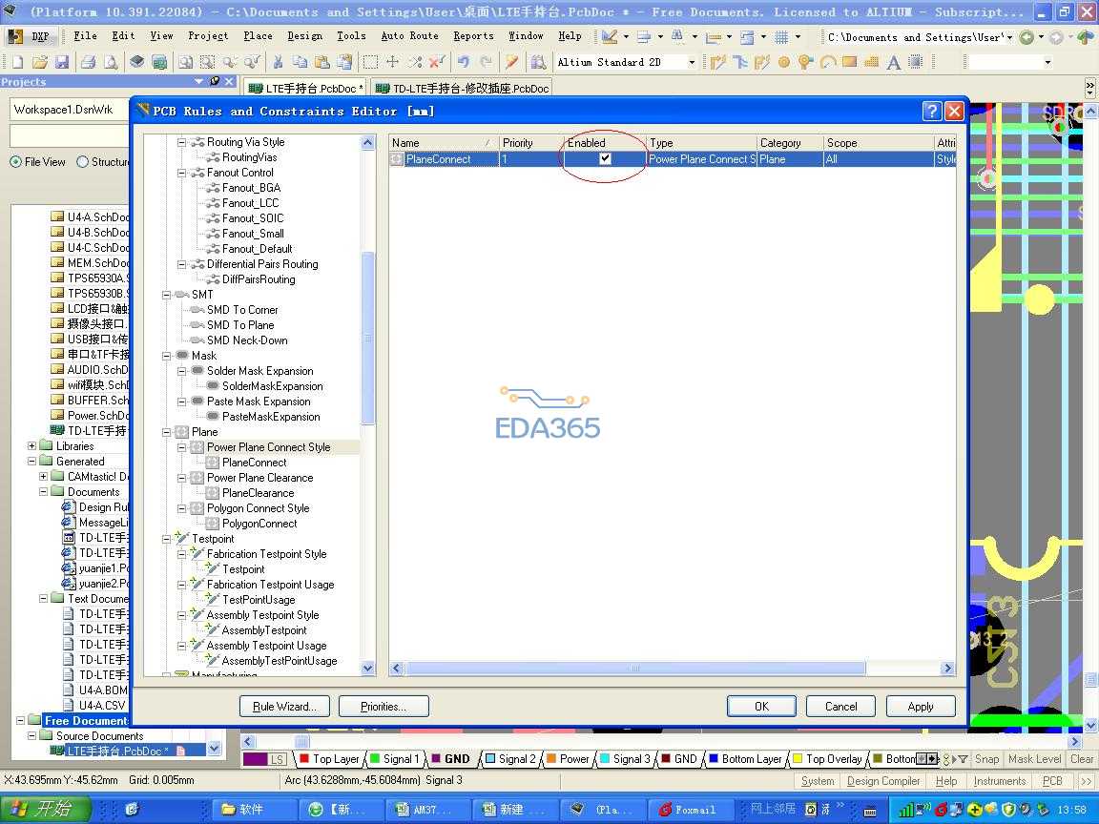This screenshot has height=824, width=1099.
Task: Click the Cut scissors icon
Action: click(x=278, y=62)
